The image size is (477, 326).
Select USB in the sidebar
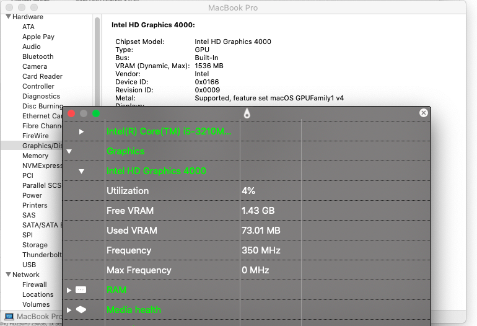pyautogui.click(x=29, y=265)
